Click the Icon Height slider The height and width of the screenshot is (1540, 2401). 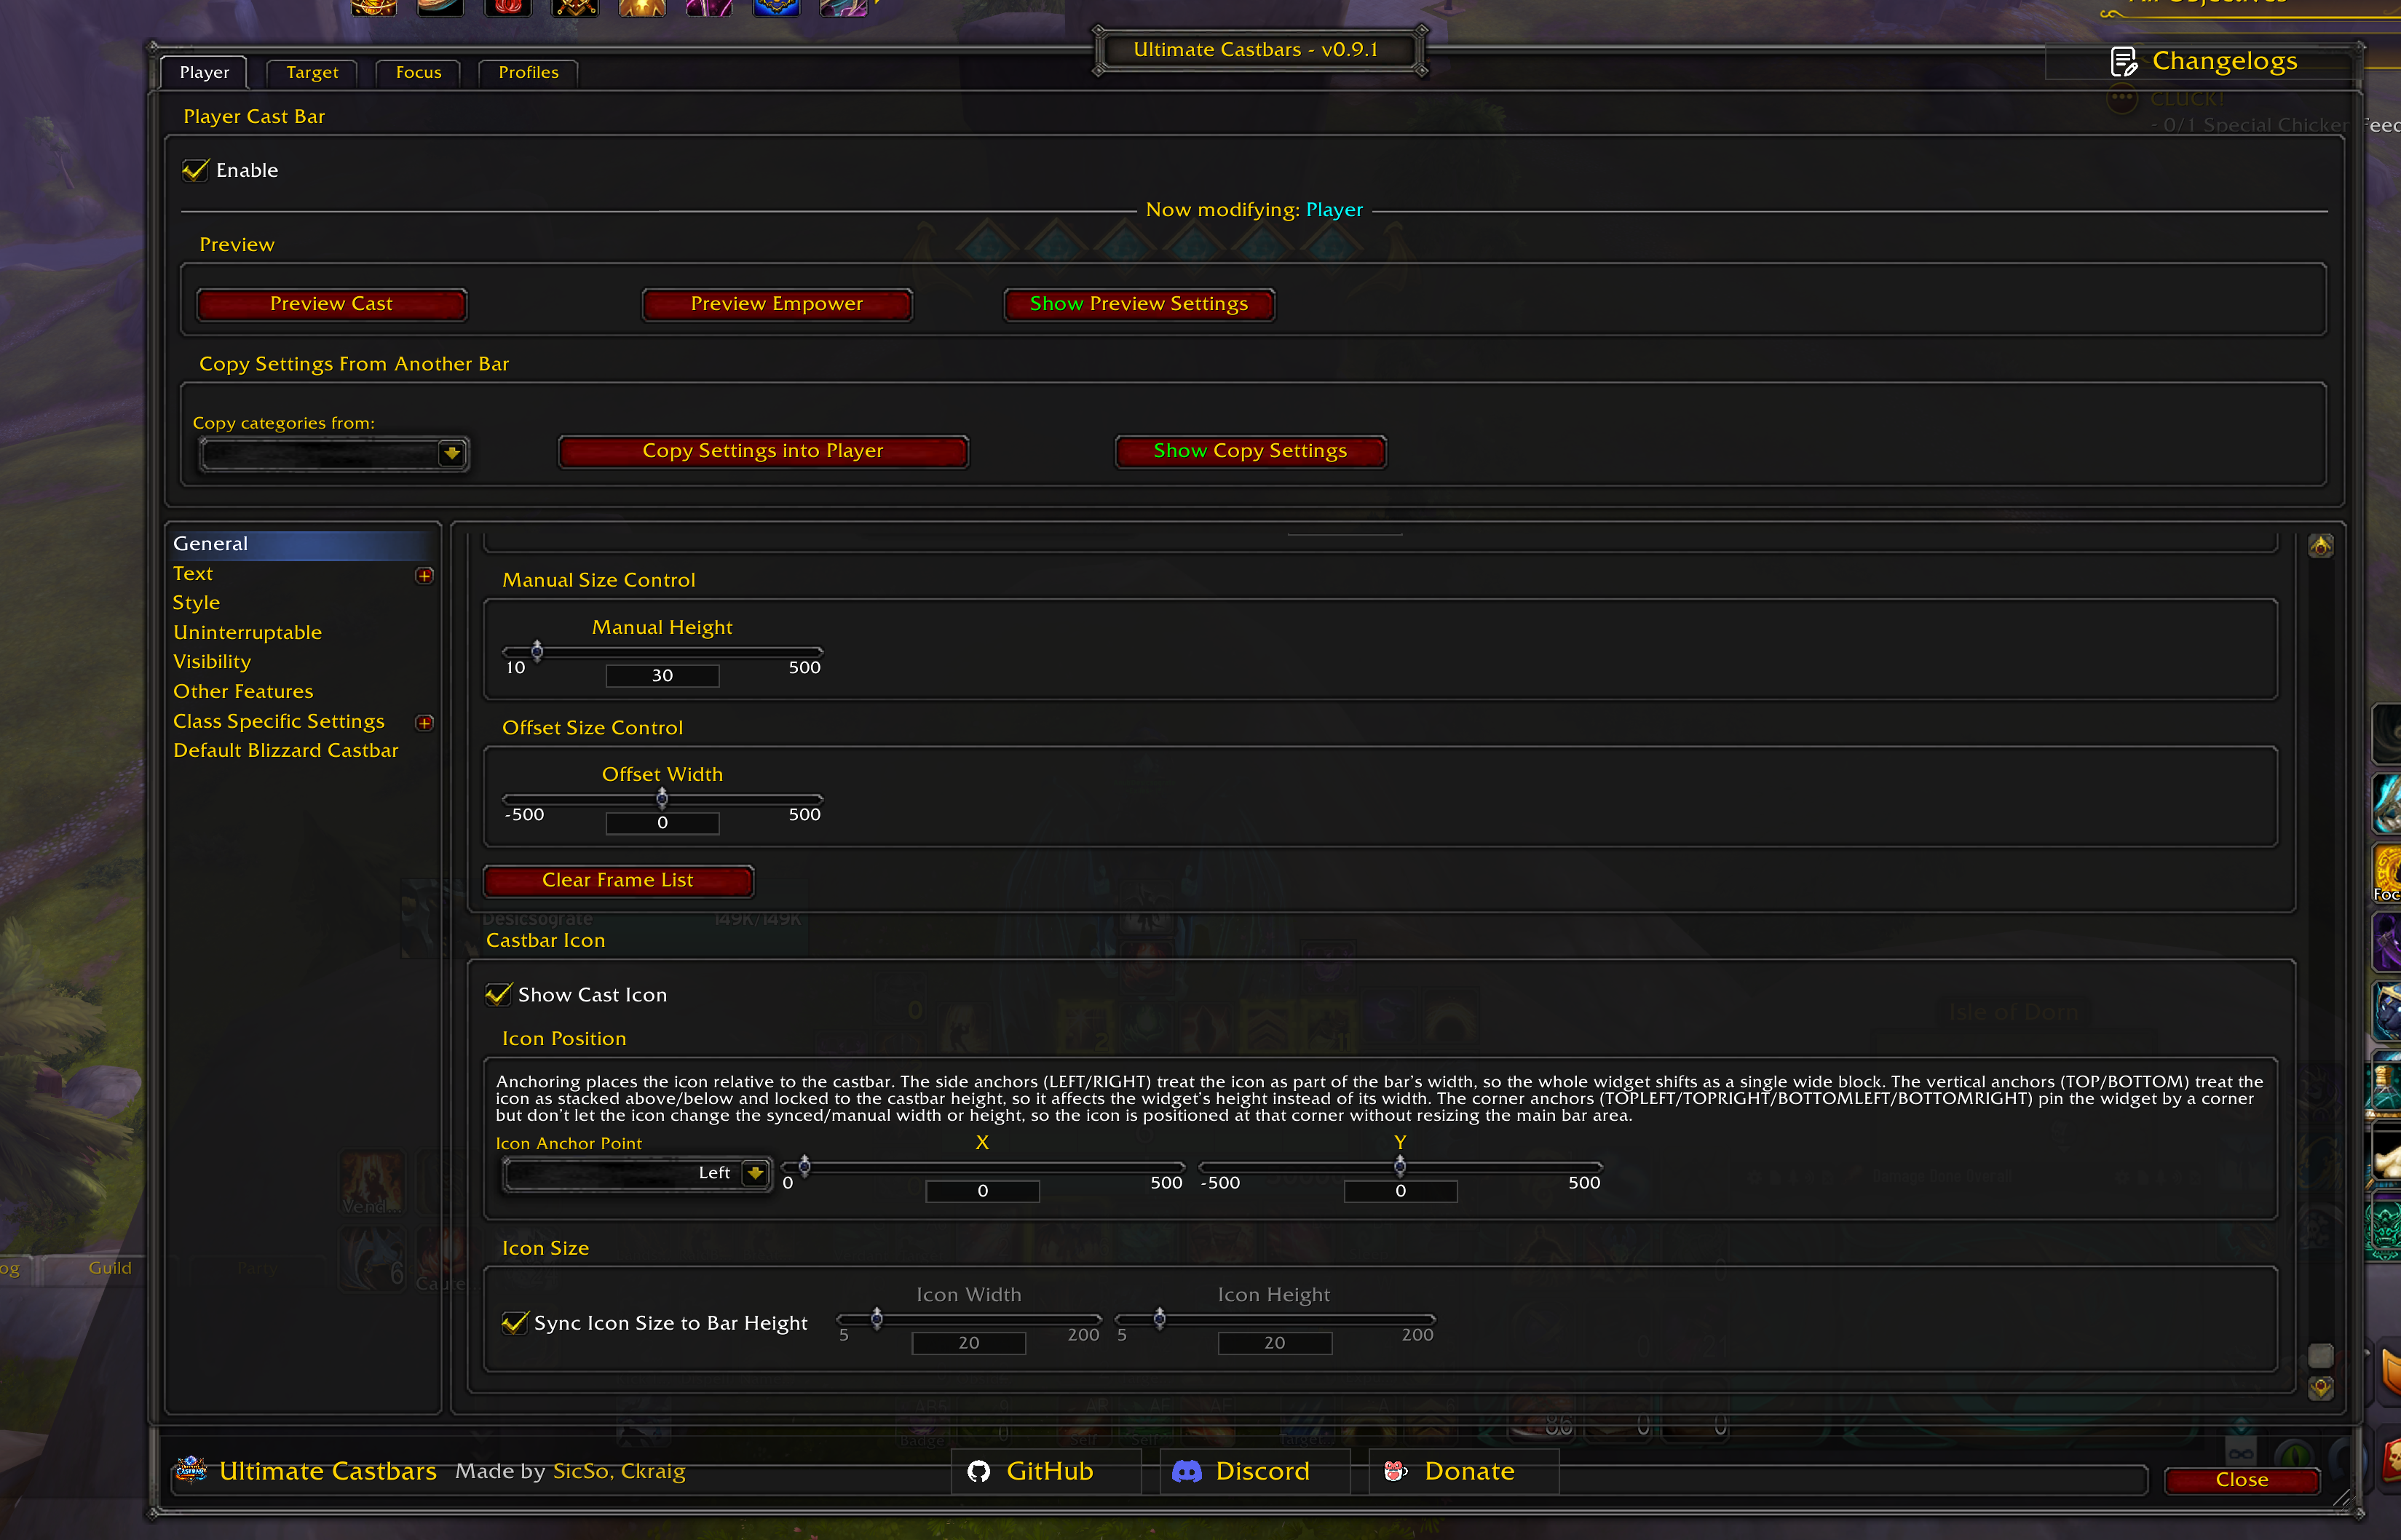coord(1274,1319)
